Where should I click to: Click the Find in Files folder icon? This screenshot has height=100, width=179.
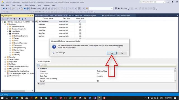[x=87, y=9]
